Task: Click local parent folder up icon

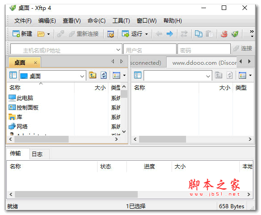Action: pyautogui.click(x=93, y=75)
